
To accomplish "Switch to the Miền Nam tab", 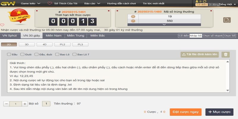I will pos(54,36).
